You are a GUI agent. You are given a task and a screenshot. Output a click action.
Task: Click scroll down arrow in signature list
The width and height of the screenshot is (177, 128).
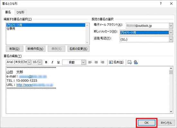click(87, 42)
